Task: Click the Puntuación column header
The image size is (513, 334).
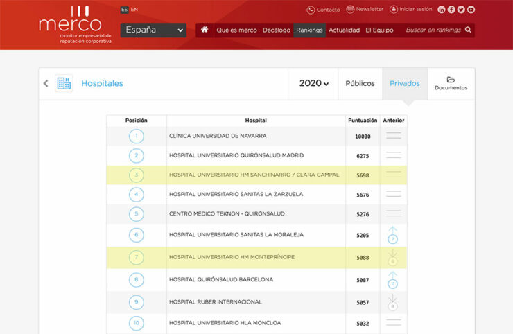Action: click(x=363, y=121)
